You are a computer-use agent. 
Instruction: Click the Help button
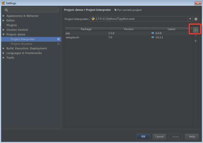pos(192,137)
